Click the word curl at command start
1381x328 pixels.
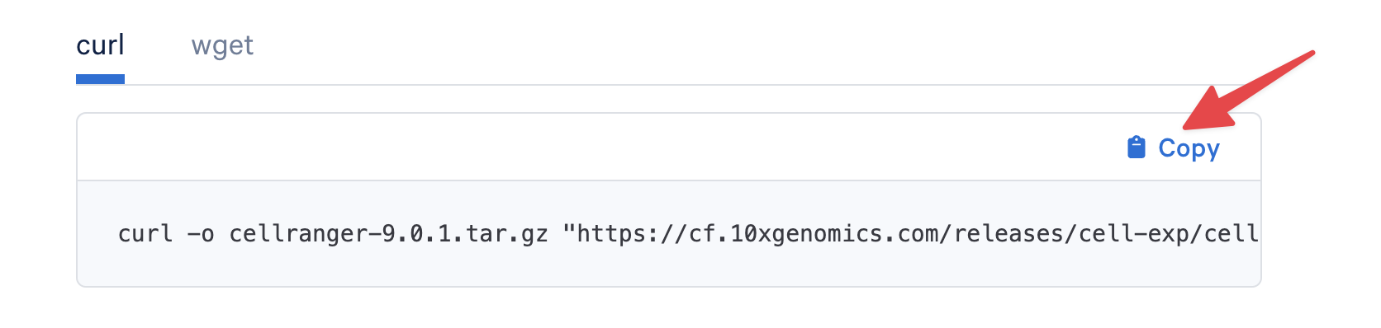coord(145,234)
